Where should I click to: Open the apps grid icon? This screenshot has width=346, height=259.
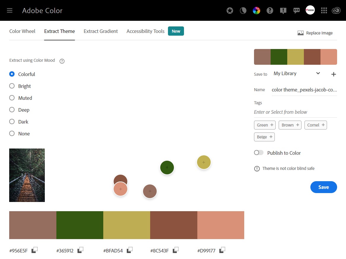click(x=324, y=10)
